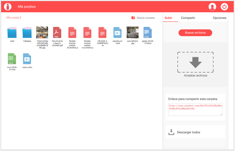The width and height of the screenshot is (235, 151).
Task: Select the 7cbe1c434a jpg image thumbnail
Action: 42,33
